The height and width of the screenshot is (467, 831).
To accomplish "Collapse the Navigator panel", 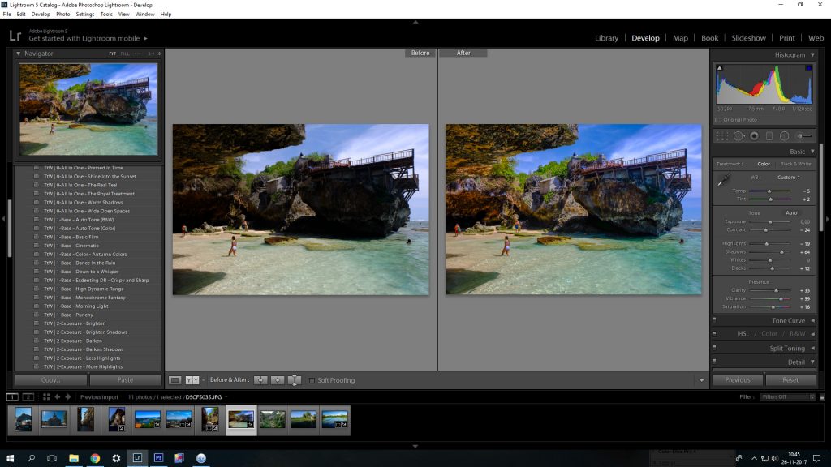I will pyautogui.click(x=18, y=54).
